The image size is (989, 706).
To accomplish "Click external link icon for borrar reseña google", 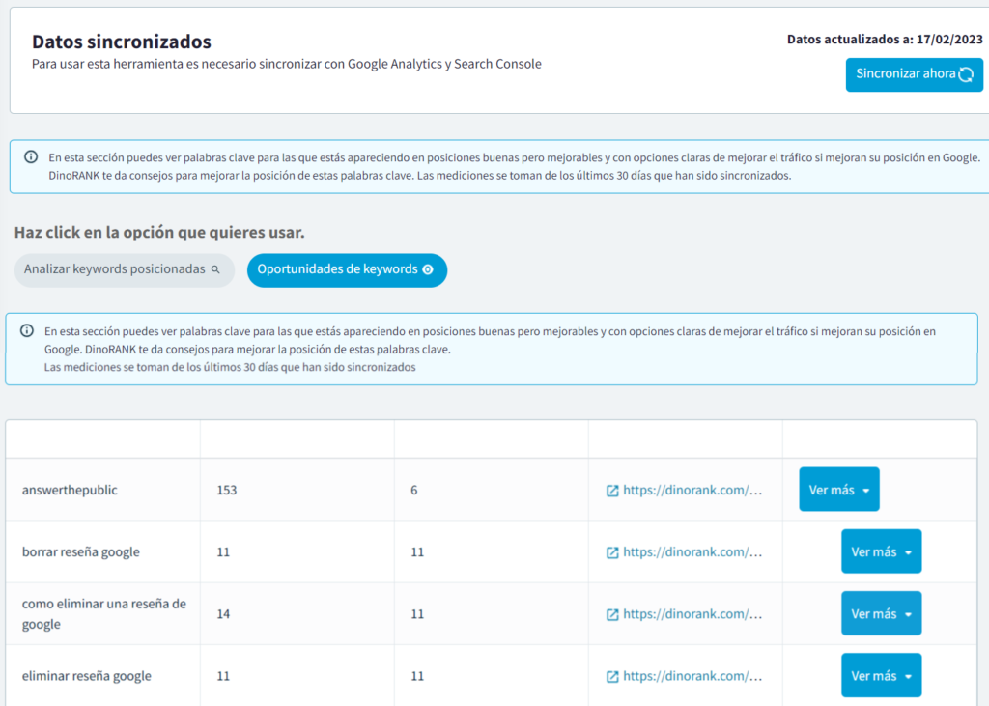I will click(612, 552).
